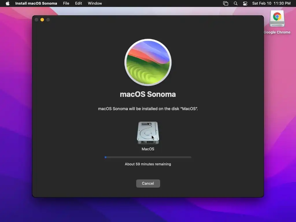Open the Apple menu
The width and height of the screenshot is (296, 222).
pyautogui.click(x=8, y=3)
